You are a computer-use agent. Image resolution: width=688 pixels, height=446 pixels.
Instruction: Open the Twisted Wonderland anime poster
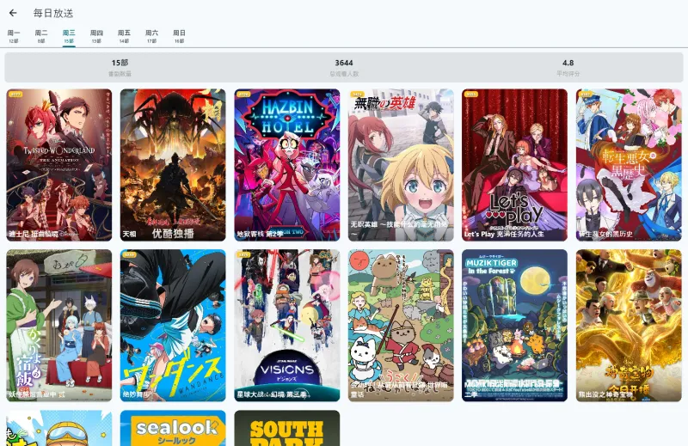point(59,165)
